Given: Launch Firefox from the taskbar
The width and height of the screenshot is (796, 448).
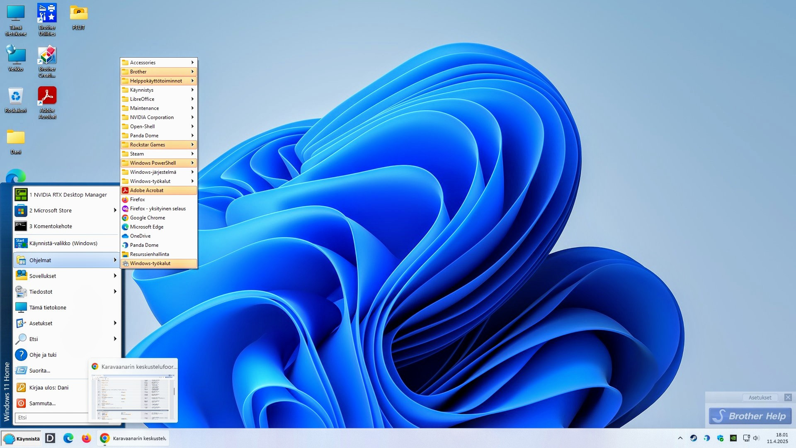Looking at the screenshot, I should click(86, 438).
